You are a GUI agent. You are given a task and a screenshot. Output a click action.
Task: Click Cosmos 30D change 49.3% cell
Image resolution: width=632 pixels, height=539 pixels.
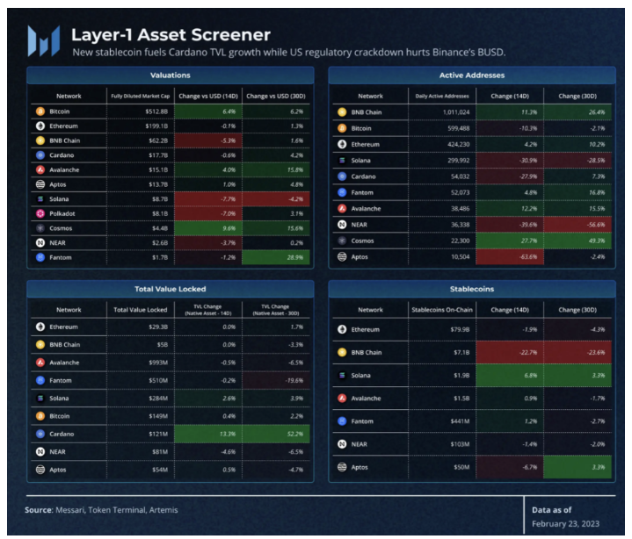[578, 241]
